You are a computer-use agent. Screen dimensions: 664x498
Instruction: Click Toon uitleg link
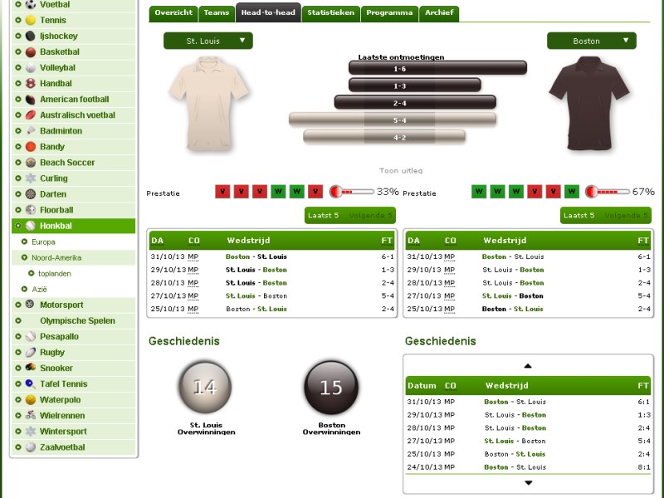click(x=401, y=171)
